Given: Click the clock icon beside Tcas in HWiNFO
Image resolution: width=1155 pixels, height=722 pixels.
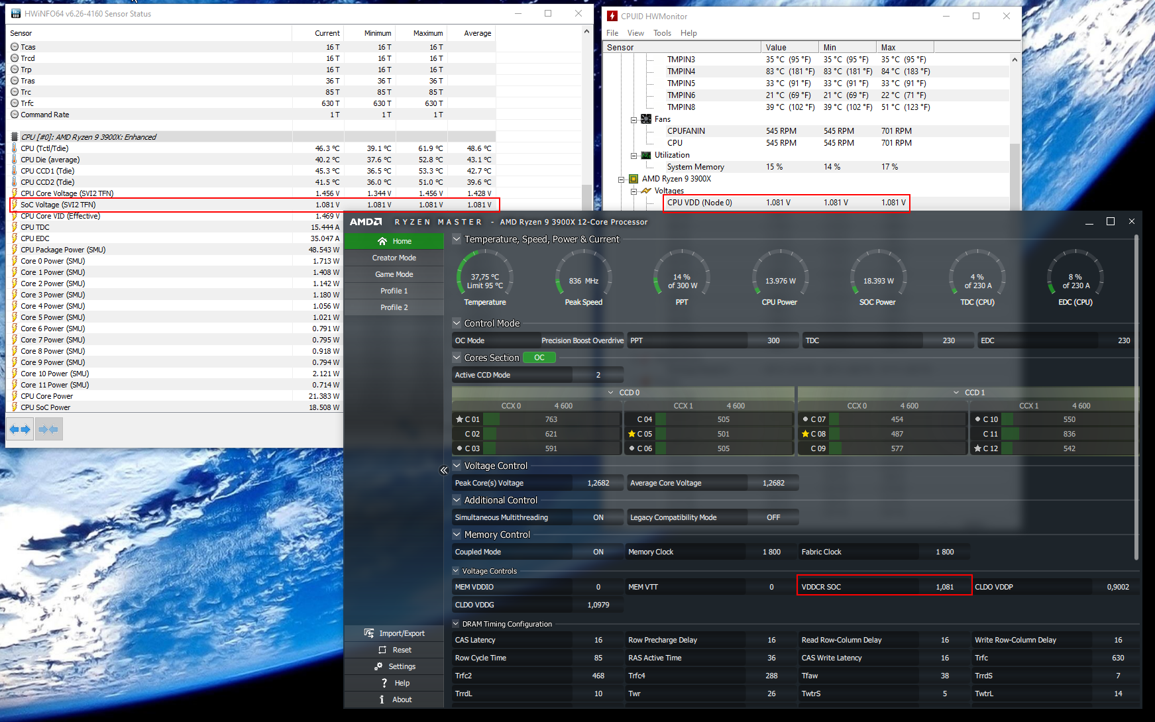Looking at the screenshot, I should (15, 47).
